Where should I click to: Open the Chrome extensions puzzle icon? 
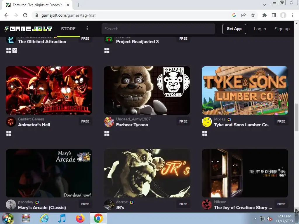[265, 15]
